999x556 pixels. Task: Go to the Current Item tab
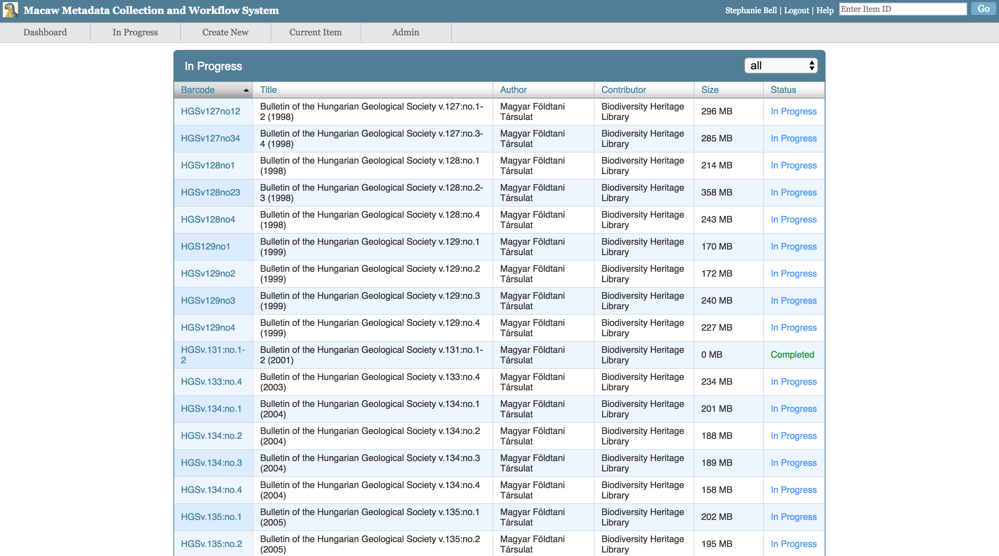(x=315, y=32)
